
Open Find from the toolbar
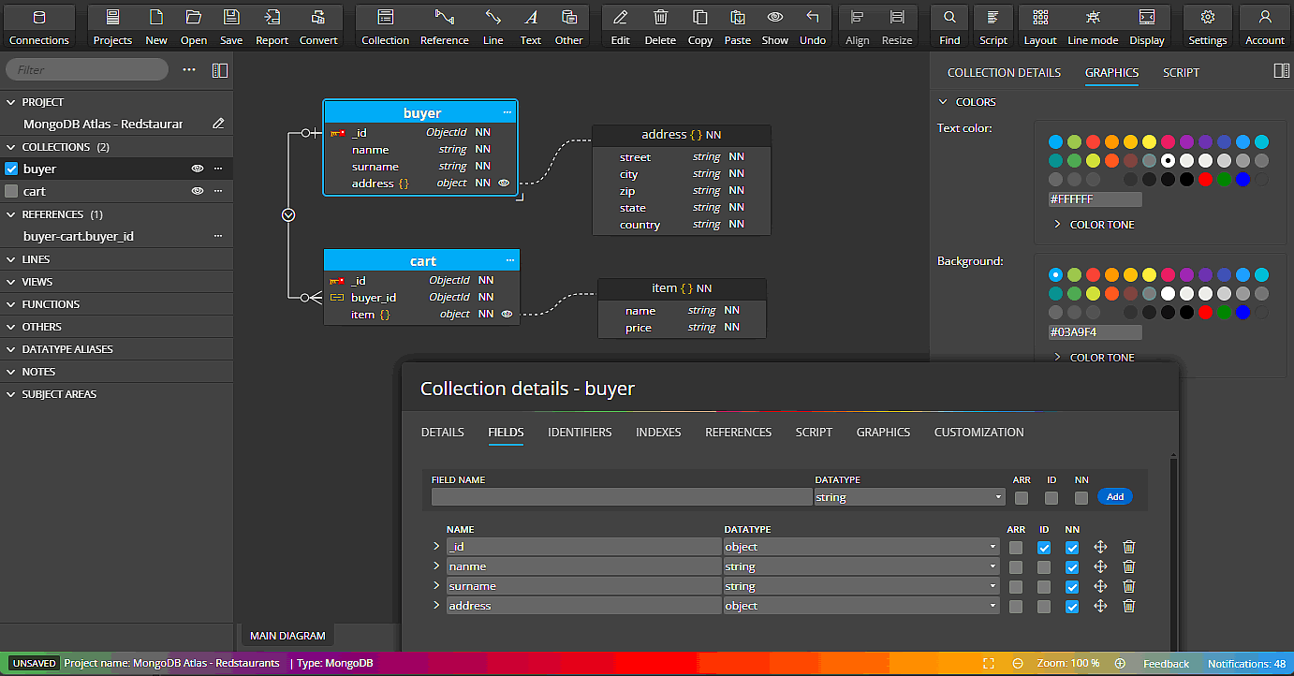pyautogui.click(x=949, y=26)
